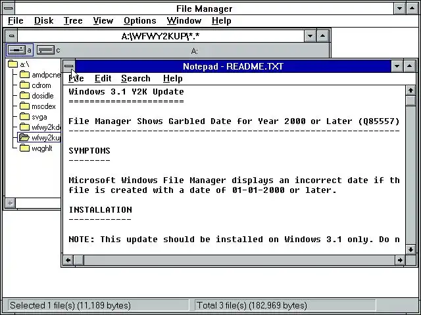
Task: Click the svga folder icon
Action: click(x=24, y=117)
